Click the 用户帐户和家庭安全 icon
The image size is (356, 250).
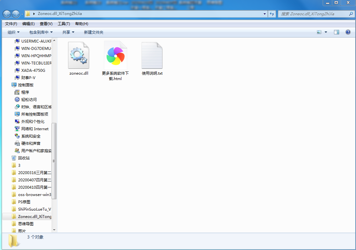click(17, 151)
